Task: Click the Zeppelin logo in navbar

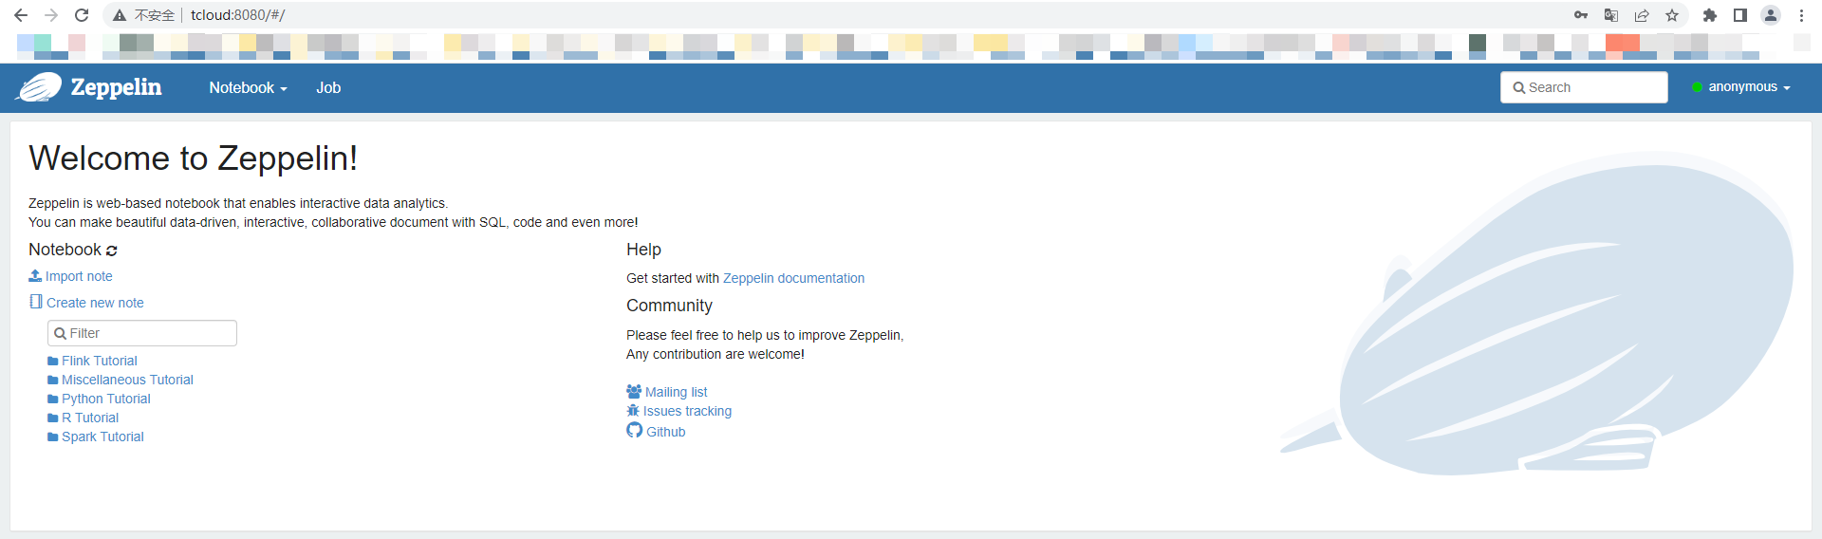Action: tap(88, 87)
